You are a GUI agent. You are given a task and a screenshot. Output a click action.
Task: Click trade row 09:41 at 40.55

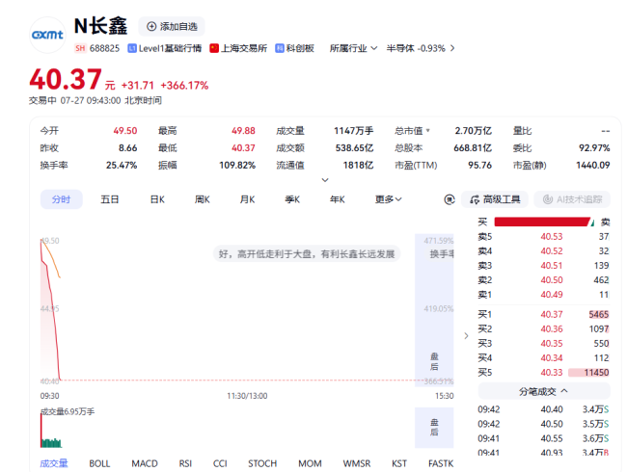coord(543,438)
